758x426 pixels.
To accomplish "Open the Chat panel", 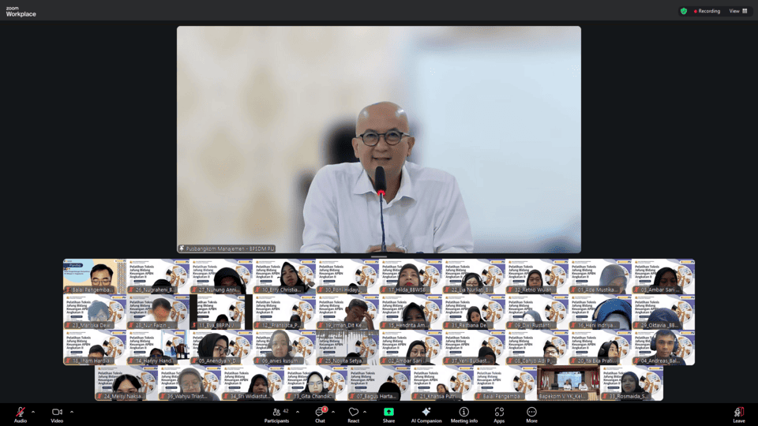I will 320,413.
